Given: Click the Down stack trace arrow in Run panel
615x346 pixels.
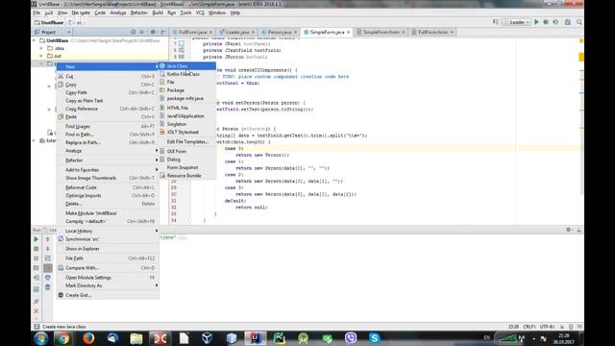Looking at the screenshot, I should (48, 249).
